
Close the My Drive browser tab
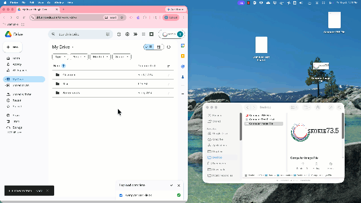pos(56,10)
